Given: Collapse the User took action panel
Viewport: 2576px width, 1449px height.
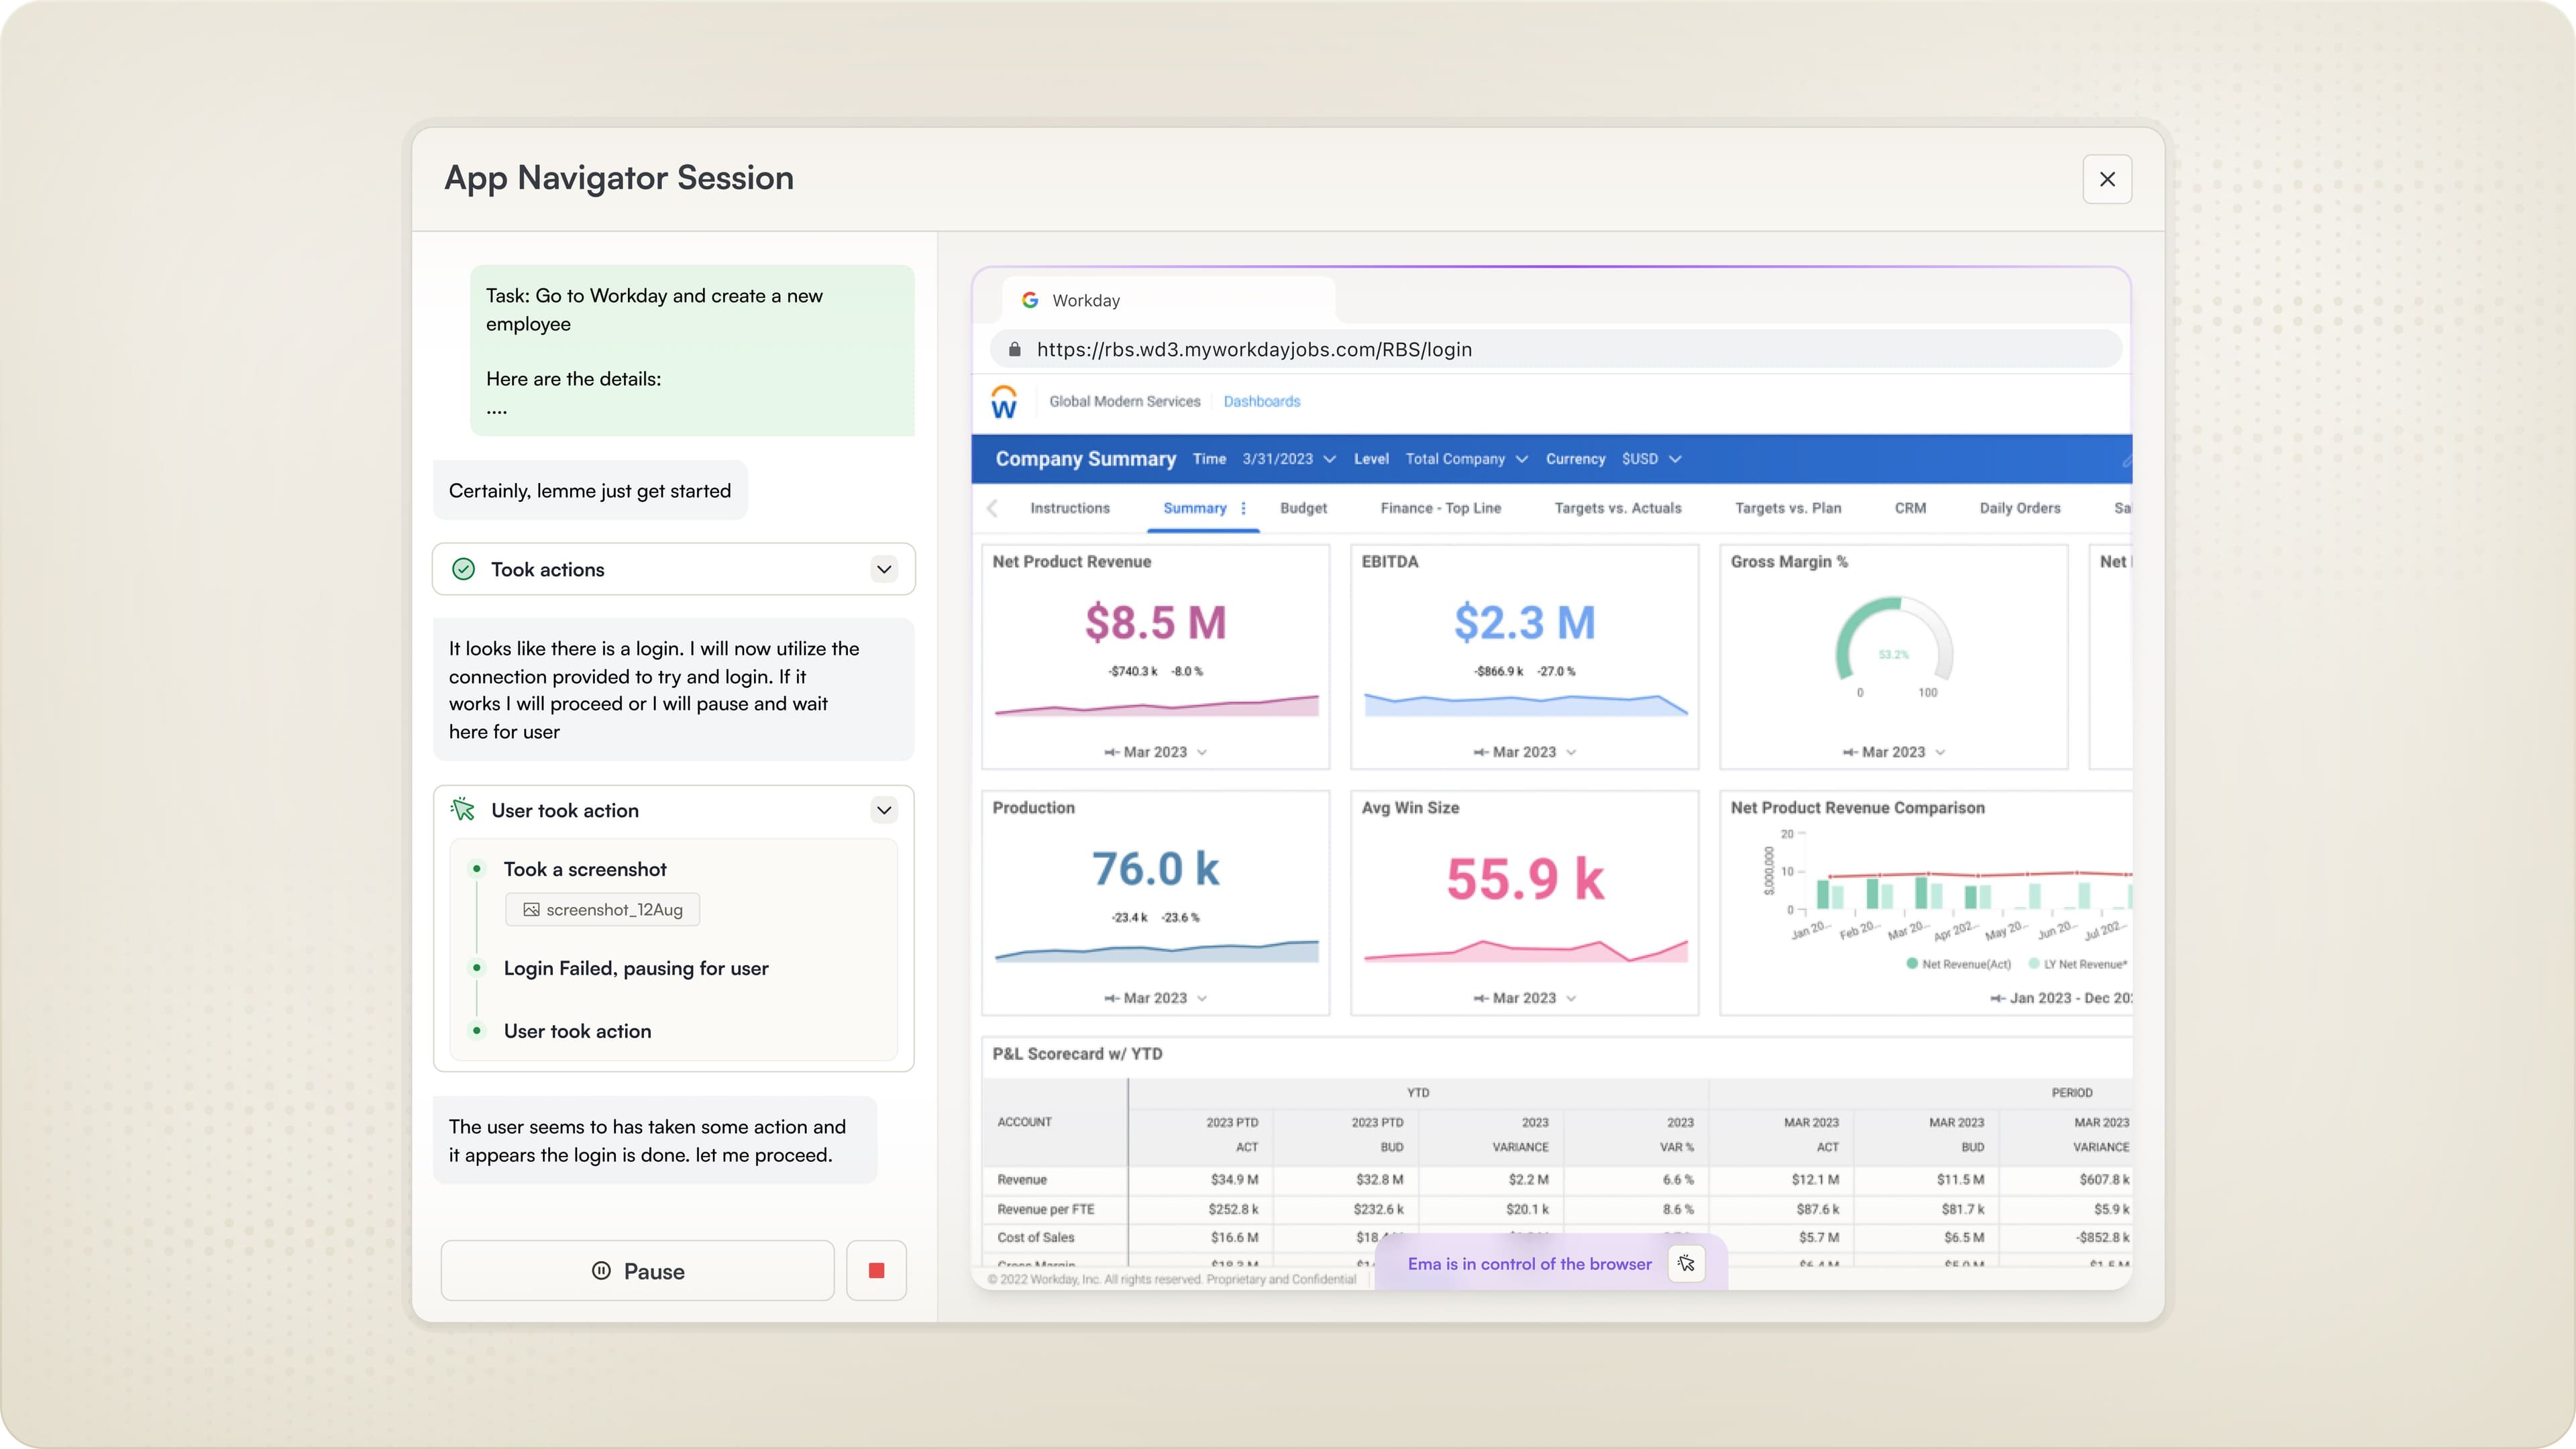Looking at the screenshot, I should [x=884, y=810].
